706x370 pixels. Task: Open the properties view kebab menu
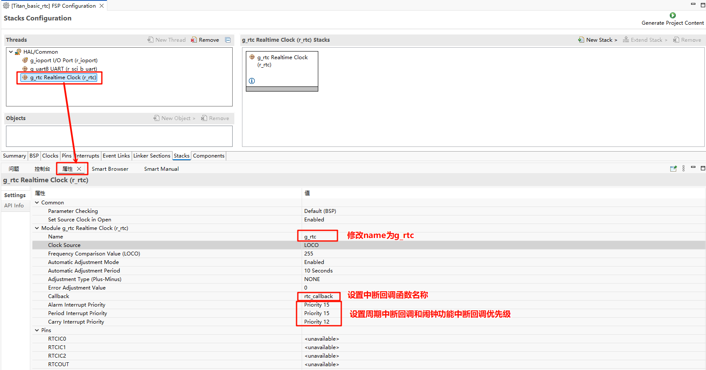683,169
